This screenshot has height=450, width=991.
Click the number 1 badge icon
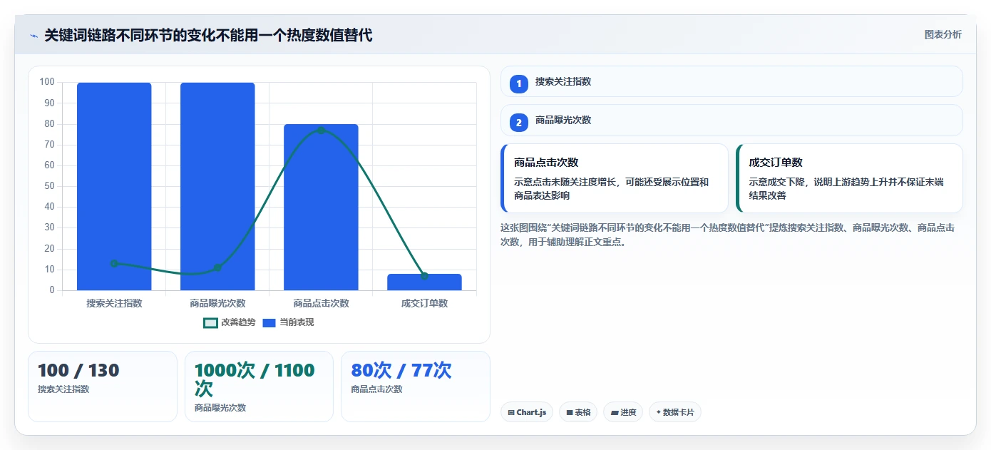click(x=519, y=83)
